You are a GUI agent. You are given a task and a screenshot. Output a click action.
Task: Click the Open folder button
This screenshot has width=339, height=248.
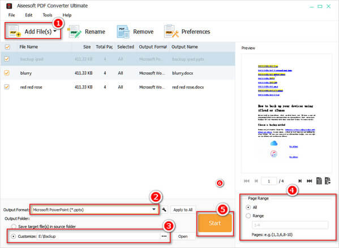coord(183,236)
